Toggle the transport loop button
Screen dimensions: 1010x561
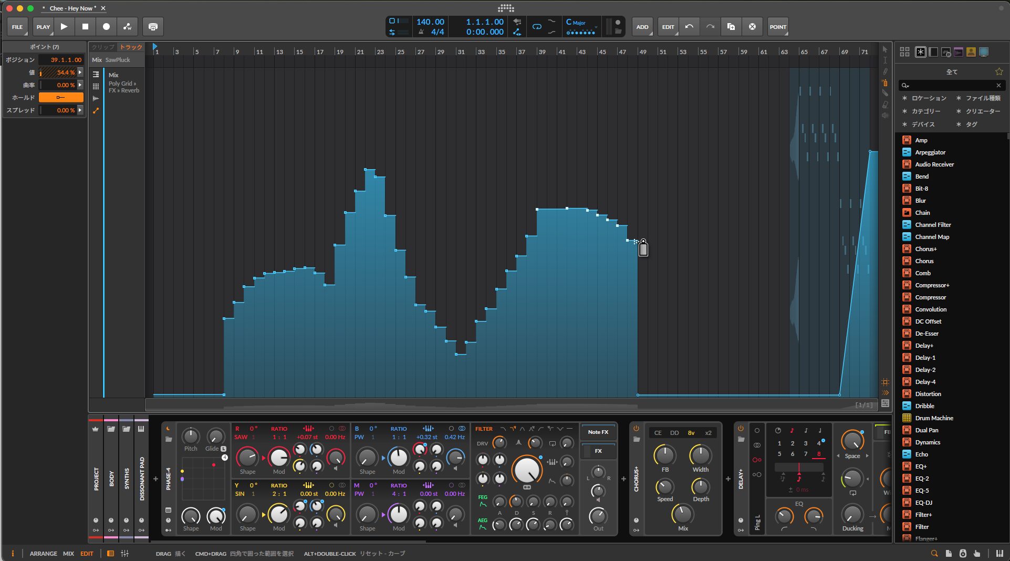pos(537,27)
